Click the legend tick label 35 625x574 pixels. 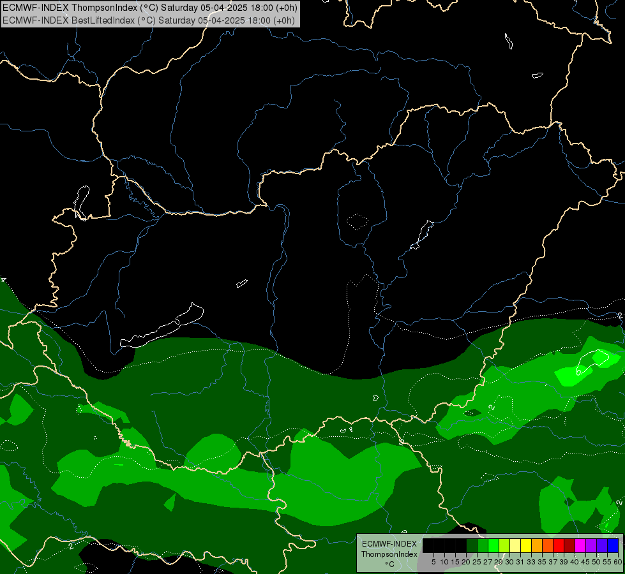click(542, 562)
